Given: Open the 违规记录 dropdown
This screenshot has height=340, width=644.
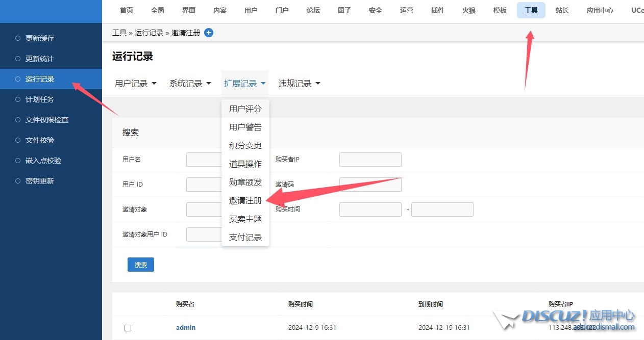Looking at the screenshot, I should coord(299,84).
